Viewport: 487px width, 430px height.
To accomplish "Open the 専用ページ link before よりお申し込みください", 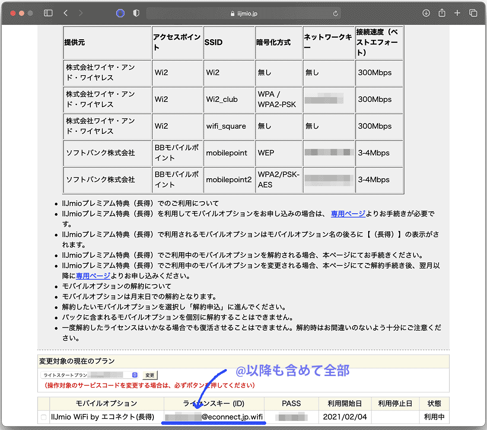I will coord(93,276).
